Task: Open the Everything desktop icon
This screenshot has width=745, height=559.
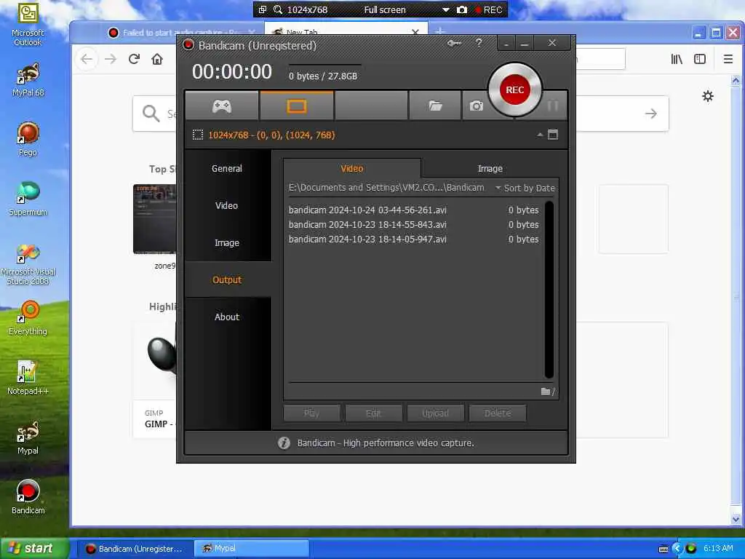Action: point(28,318)
